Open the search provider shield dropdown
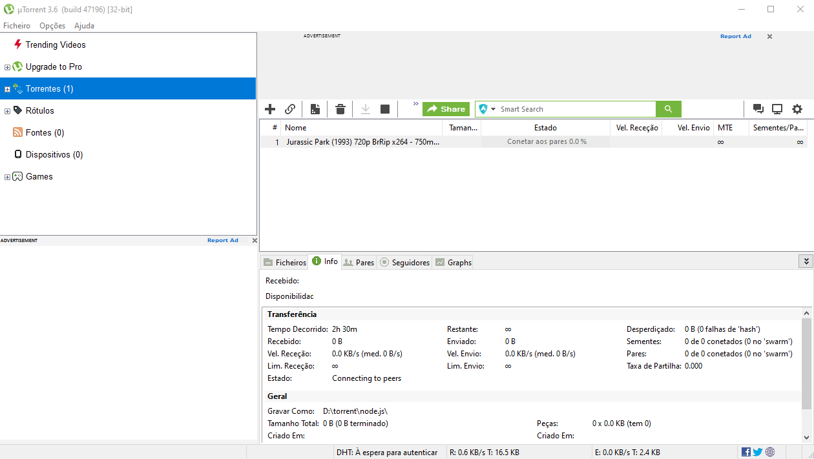This screenshot has width=814, height=459. coord(487,109)
